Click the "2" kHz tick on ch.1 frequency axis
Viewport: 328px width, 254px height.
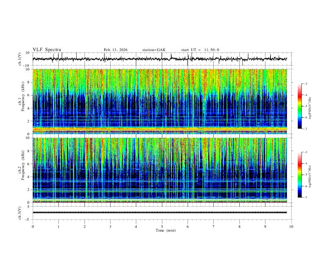(x=29, y=121)
